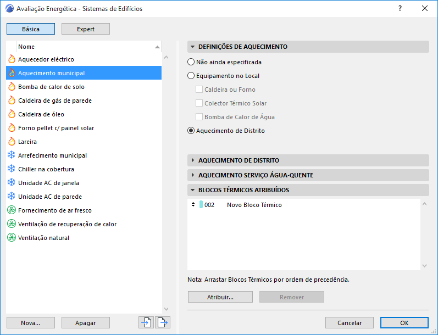Click the fan icon of Fornecimento de ar fresco
Image resolution: width=438 pixels, height=335 pixels.
(11, 210)
